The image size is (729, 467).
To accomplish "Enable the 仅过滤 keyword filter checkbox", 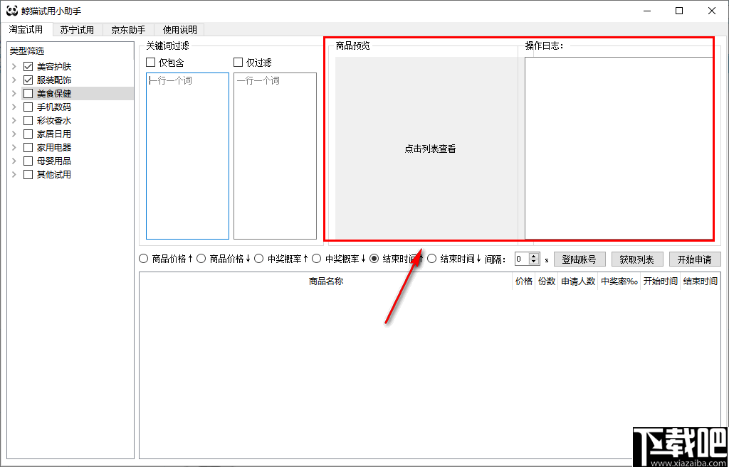I will [x=238, y=62].
